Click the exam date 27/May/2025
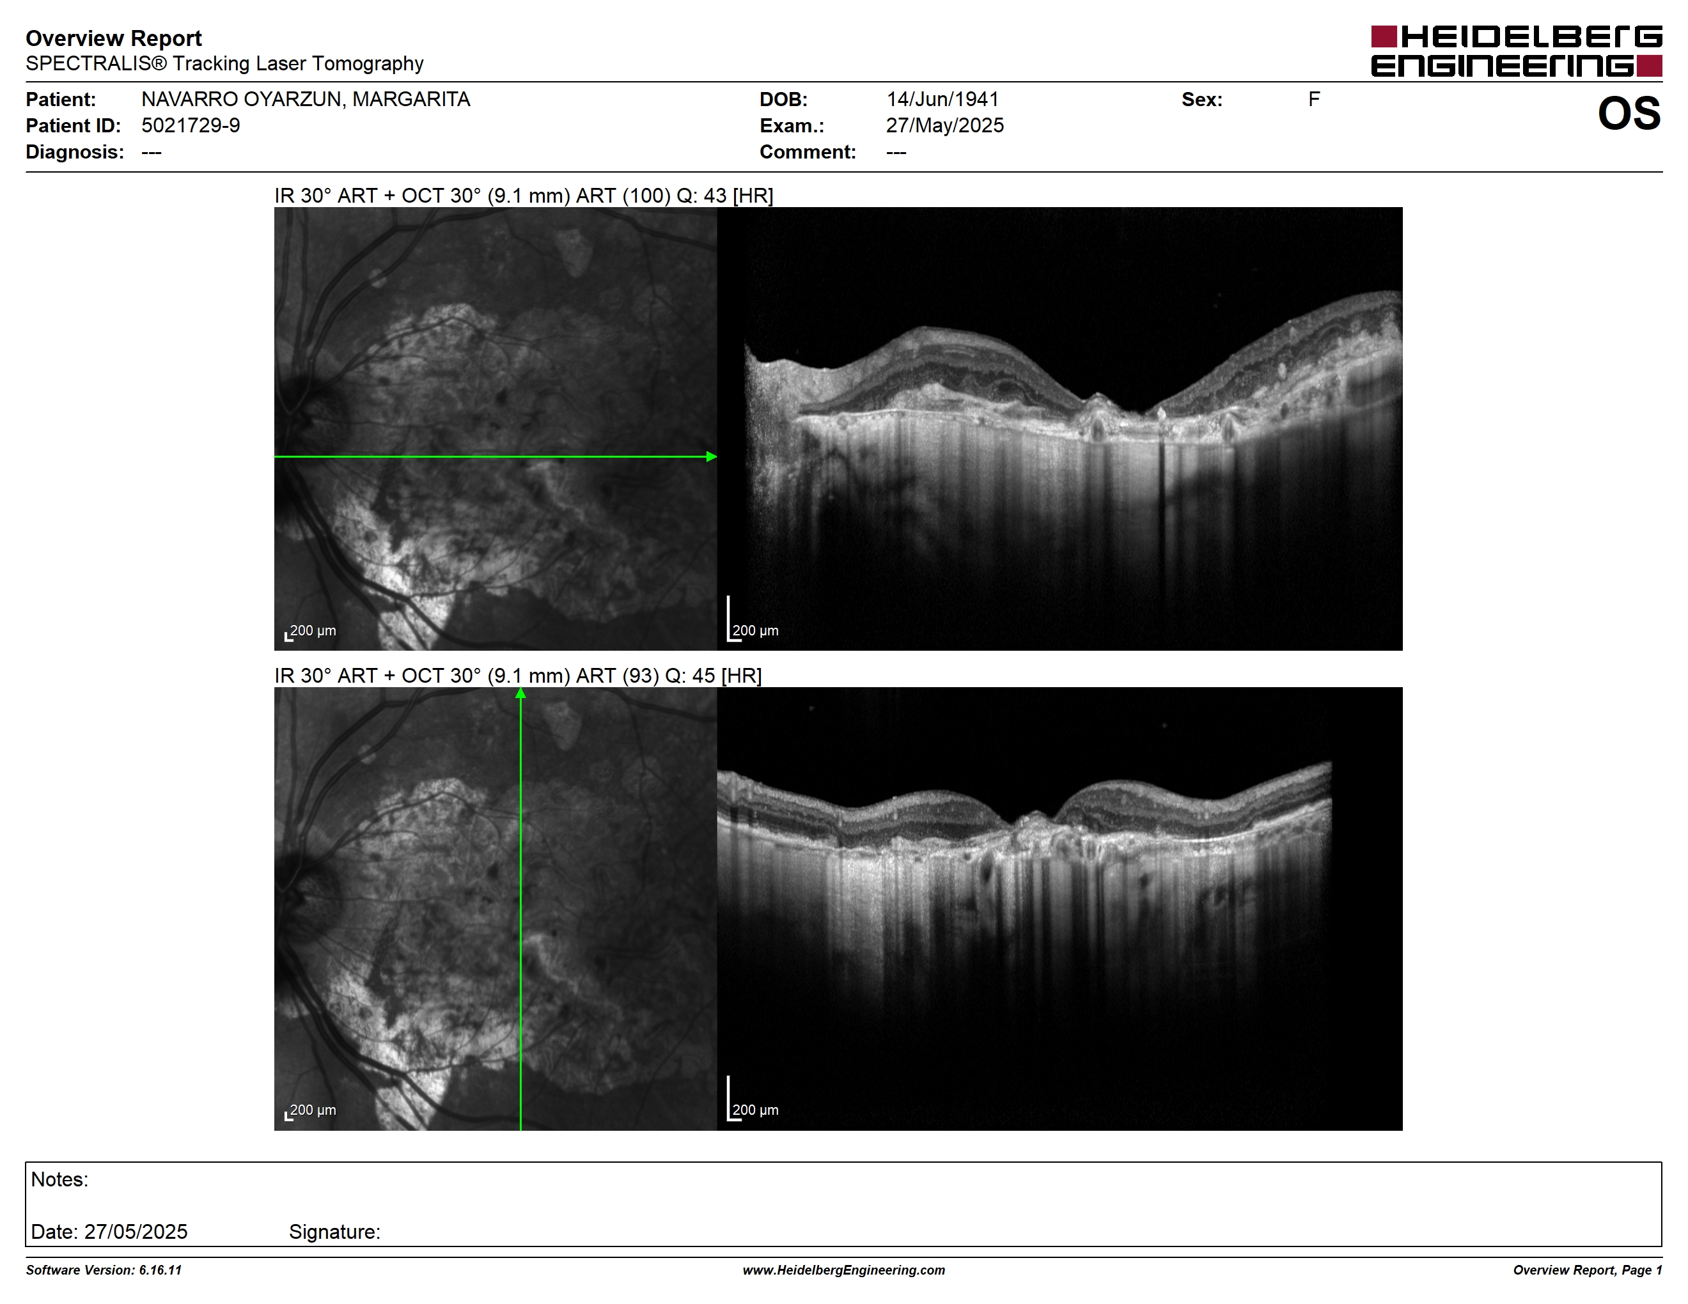Screen dimensions: 1688x1304 (x=944, y=125)
